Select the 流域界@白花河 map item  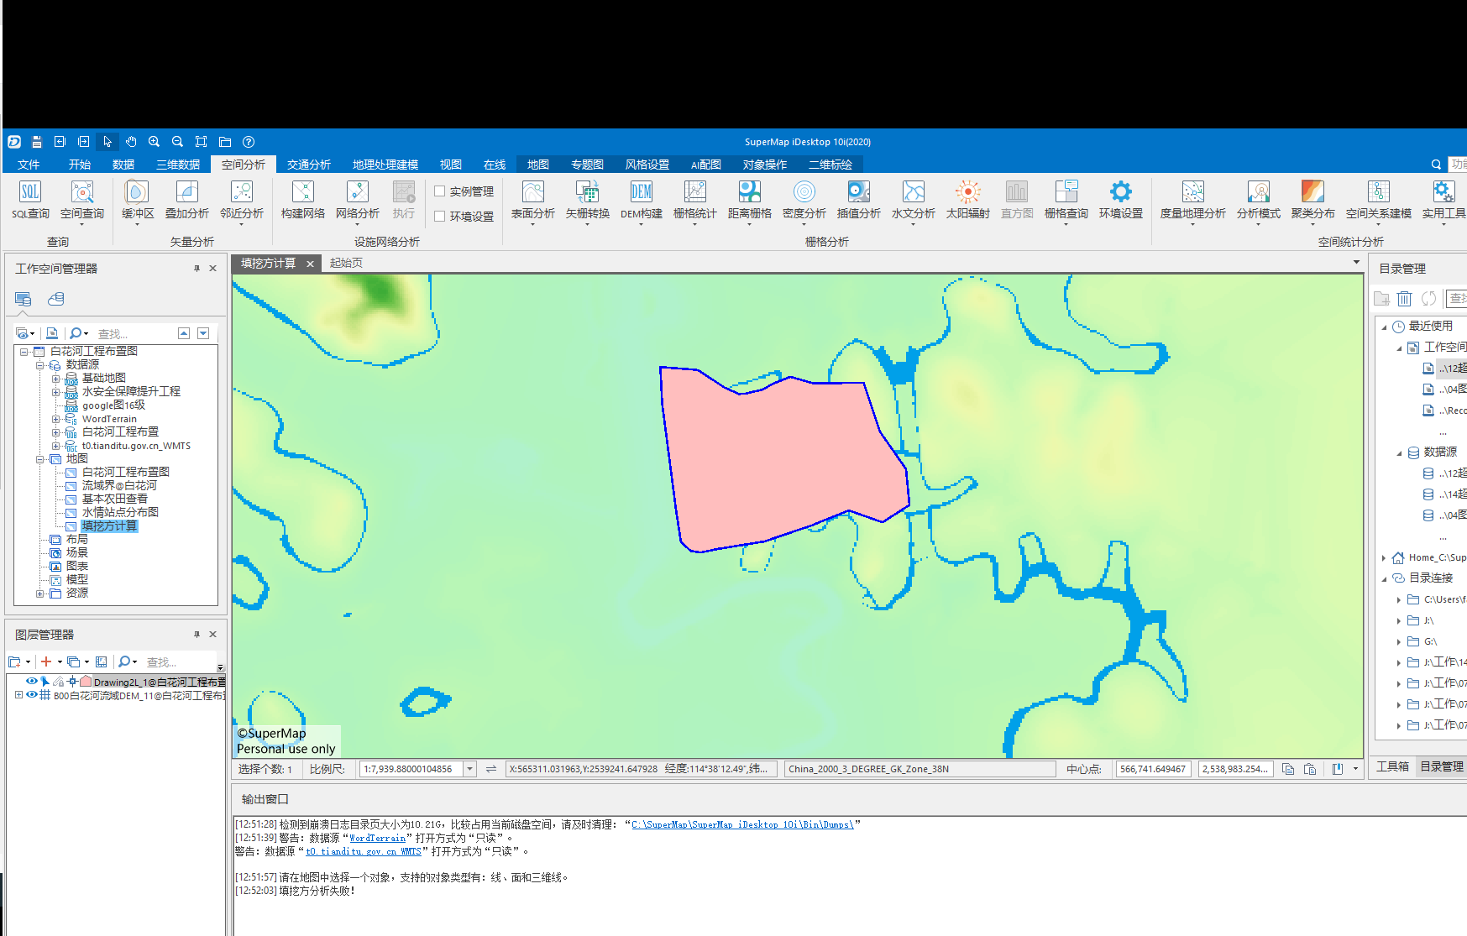tap(119, 486)
